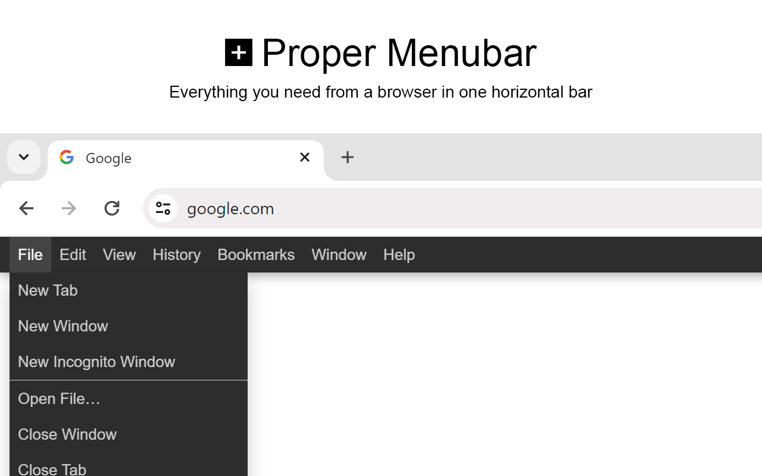The width and height of the screenshot is (762, 476).
Task: Close the Google tab
Action: [x=304, y=157]
